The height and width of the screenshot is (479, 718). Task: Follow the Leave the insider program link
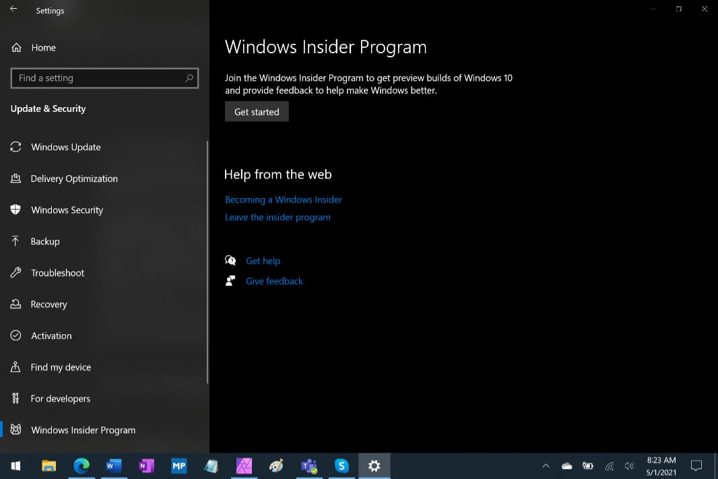278,217
